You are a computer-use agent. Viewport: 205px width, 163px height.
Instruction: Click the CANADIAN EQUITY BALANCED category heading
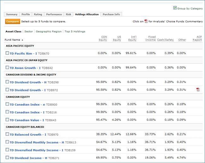[25, 127]
